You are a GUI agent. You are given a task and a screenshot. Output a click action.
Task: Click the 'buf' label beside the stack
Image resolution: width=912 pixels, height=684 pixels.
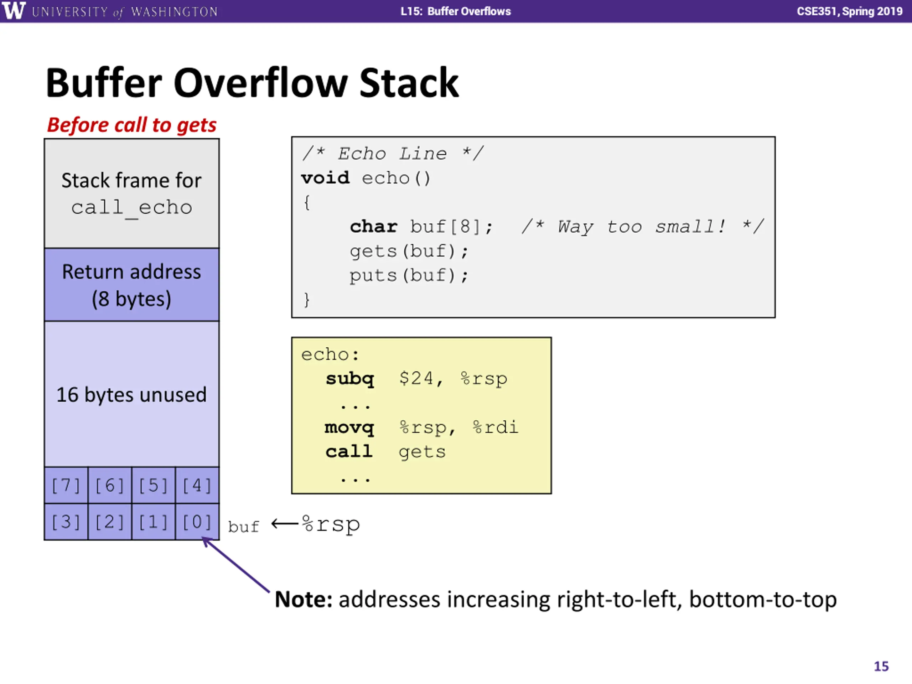(244, 527)
